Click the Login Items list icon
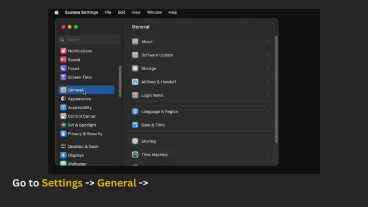This screenshot has width=368, height=207. pos(135,95)
